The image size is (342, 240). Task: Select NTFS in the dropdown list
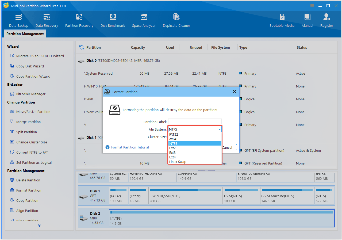tap(195, 143)
